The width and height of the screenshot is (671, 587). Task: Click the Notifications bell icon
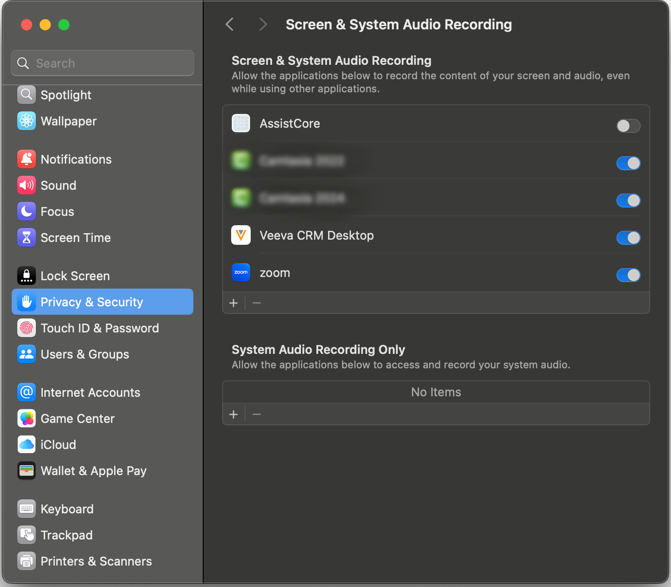tap(27, 159)
